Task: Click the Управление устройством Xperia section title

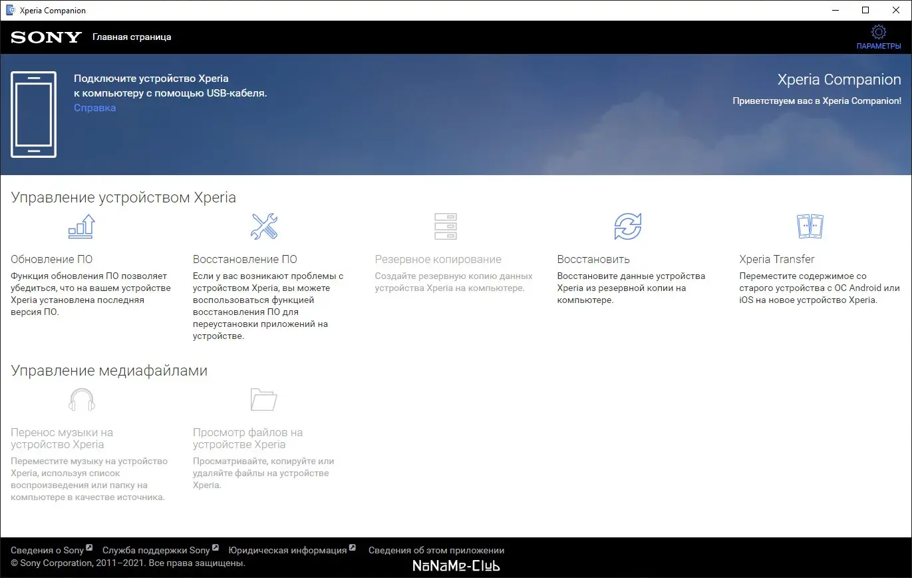Action: coord(124,197)
